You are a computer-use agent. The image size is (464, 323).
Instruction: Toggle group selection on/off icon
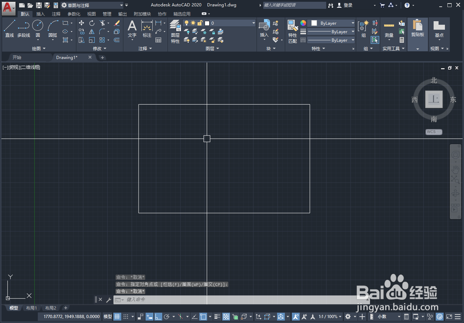pyautogui.click(x=375, y=40)
